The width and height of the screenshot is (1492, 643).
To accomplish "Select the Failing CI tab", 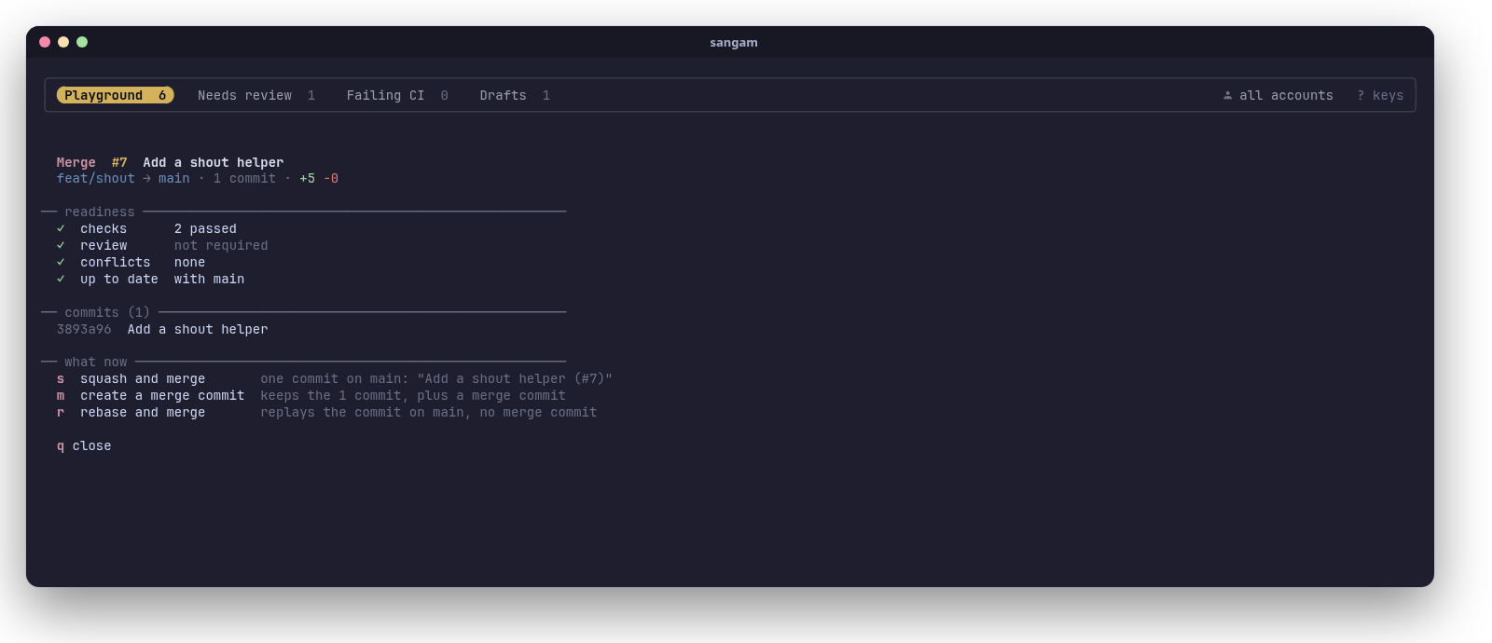I will [397, 95].
